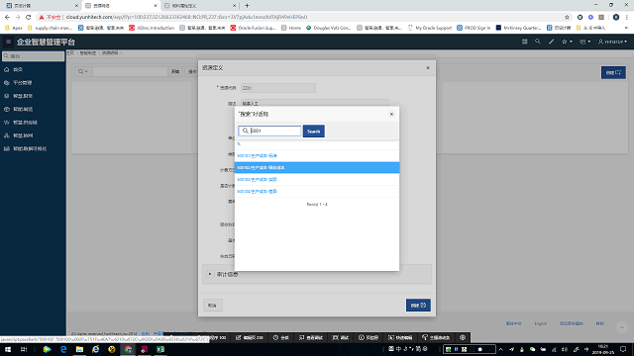
Task: Click the create button on background page
Action: 613,72
